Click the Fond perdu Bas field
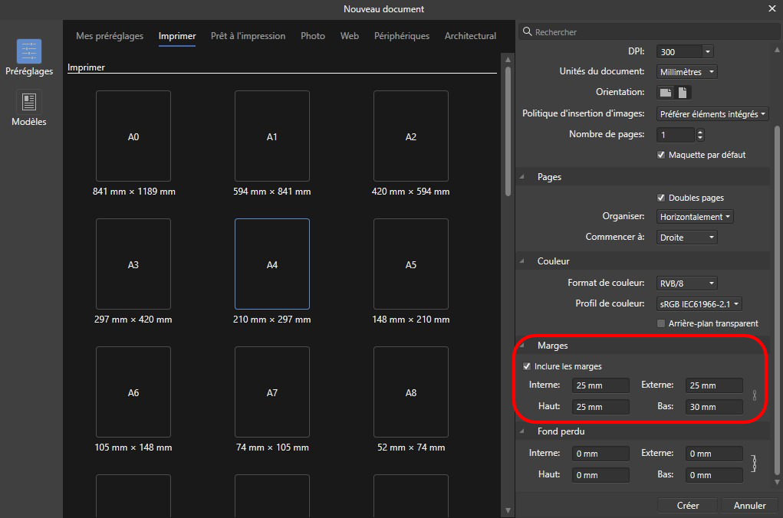This screenshot has height=518, width=783. point(714,475)
